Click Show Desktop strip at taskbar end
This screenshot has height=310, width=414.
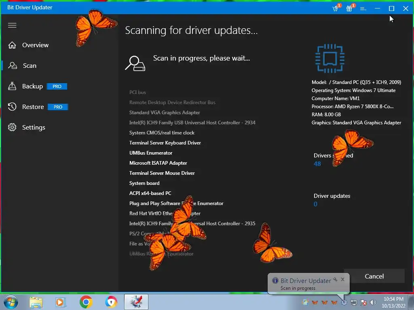(x=412, y=302)
